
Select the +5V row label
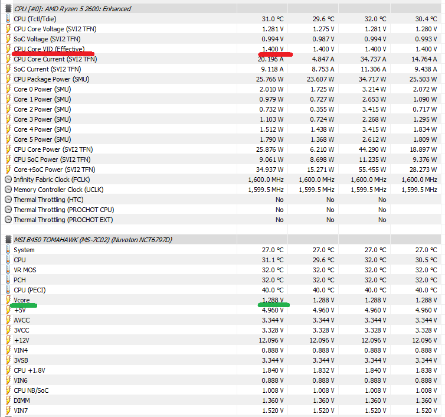(20, 310)
